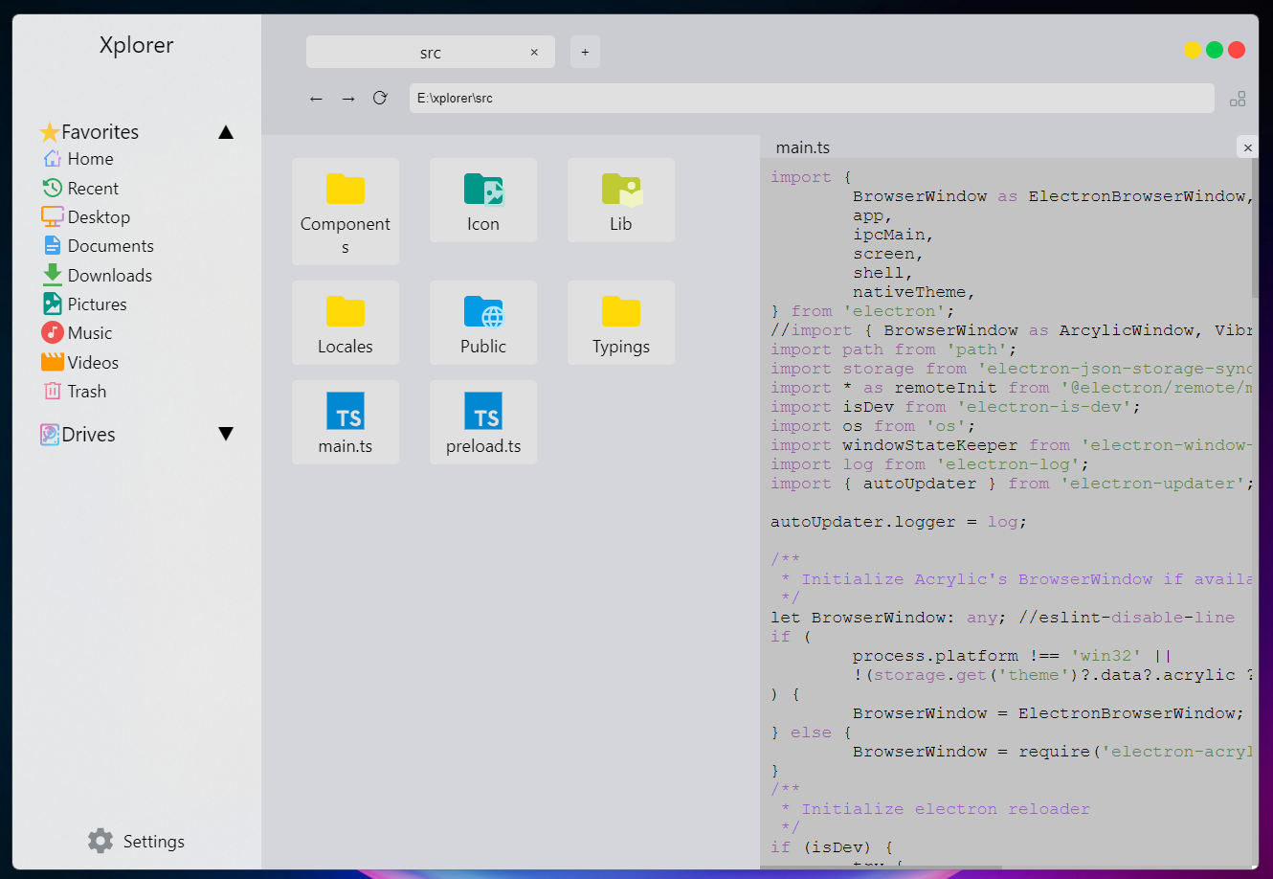
Task: Click the green maximize window button
Action: [1215, 50]
